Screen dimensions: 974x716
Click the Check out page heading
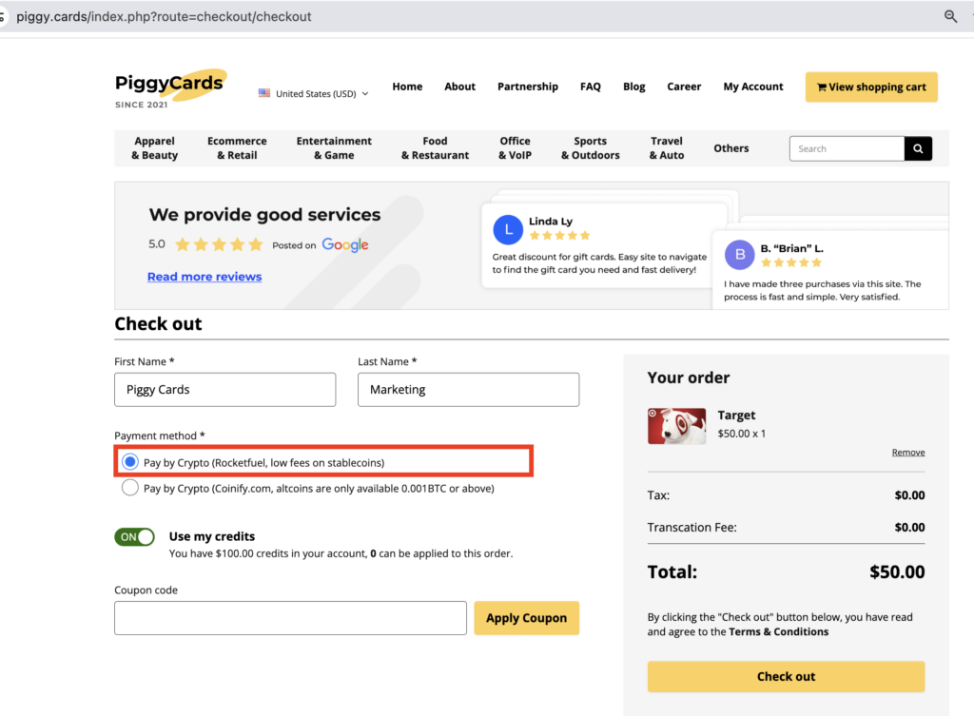[158, 323]
